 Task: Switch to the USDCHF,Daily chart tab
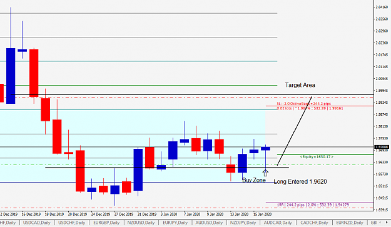(71, 223)
